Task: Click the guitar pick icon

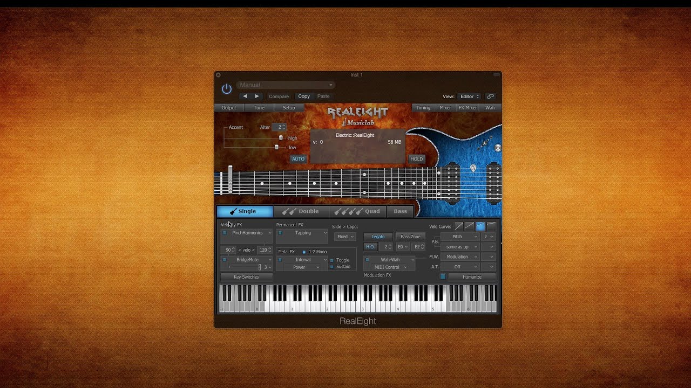Action: pyautogui.click(x=473, y=168)
